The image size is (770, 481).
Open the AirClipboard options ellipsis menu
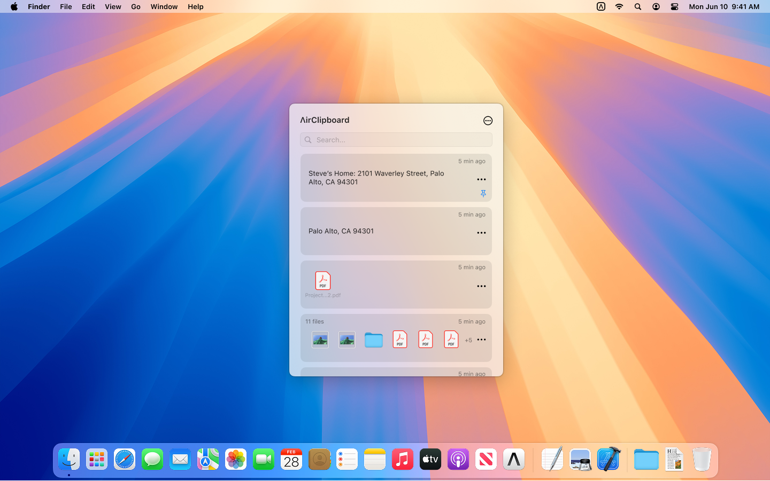click(x=488, y=121)
